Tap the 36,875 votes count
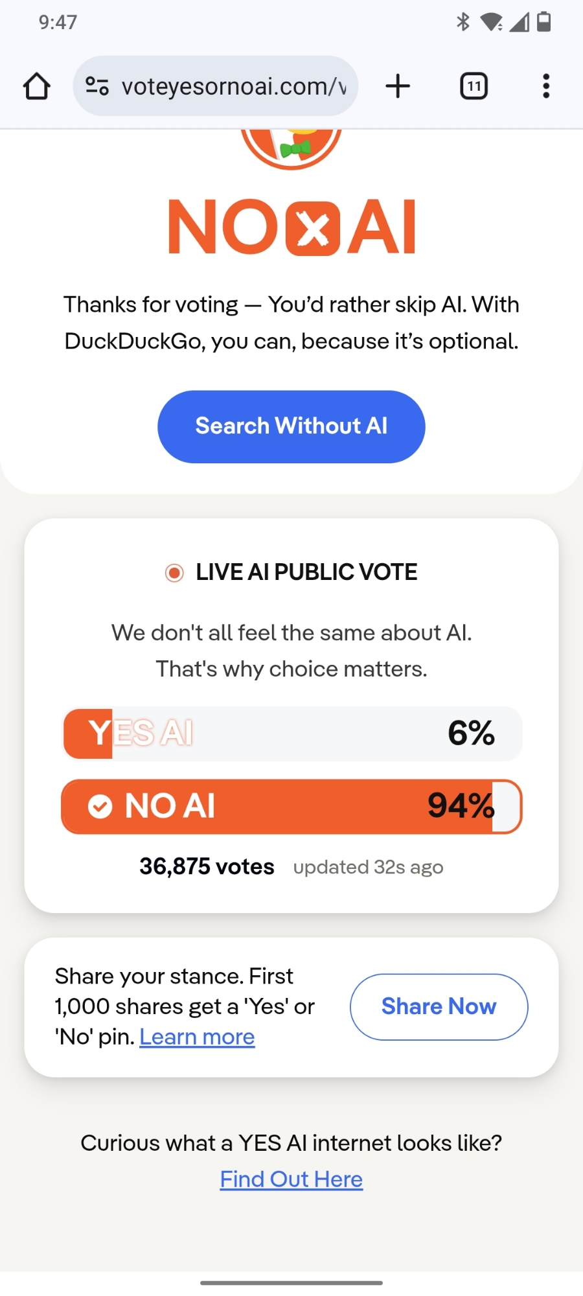The height and width of the screenshot is (1296, 583). [207, 866]
